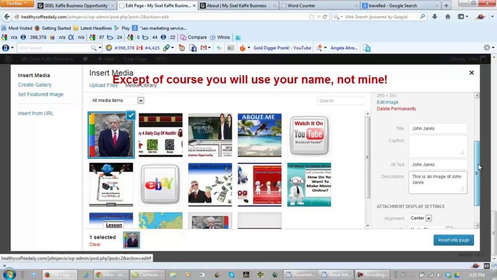Select the ABOUT ME beach thumbnail

(x=260, y=135)
